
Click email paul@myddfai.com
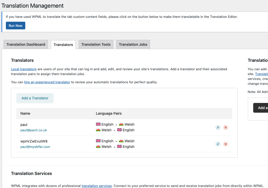[x=35, y=147]
